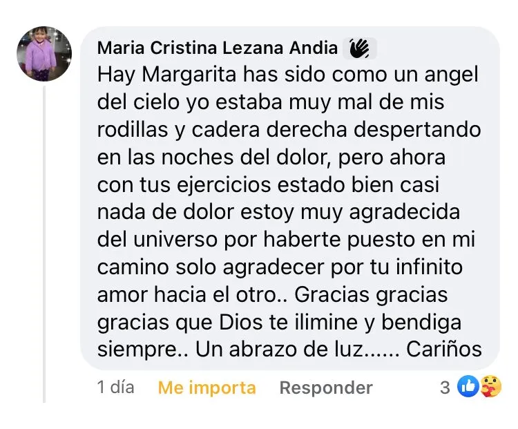This screenshot has height=429, width=518.
Task: Toggle the 'Me importa' reaction
Action: tap(207, 388)
